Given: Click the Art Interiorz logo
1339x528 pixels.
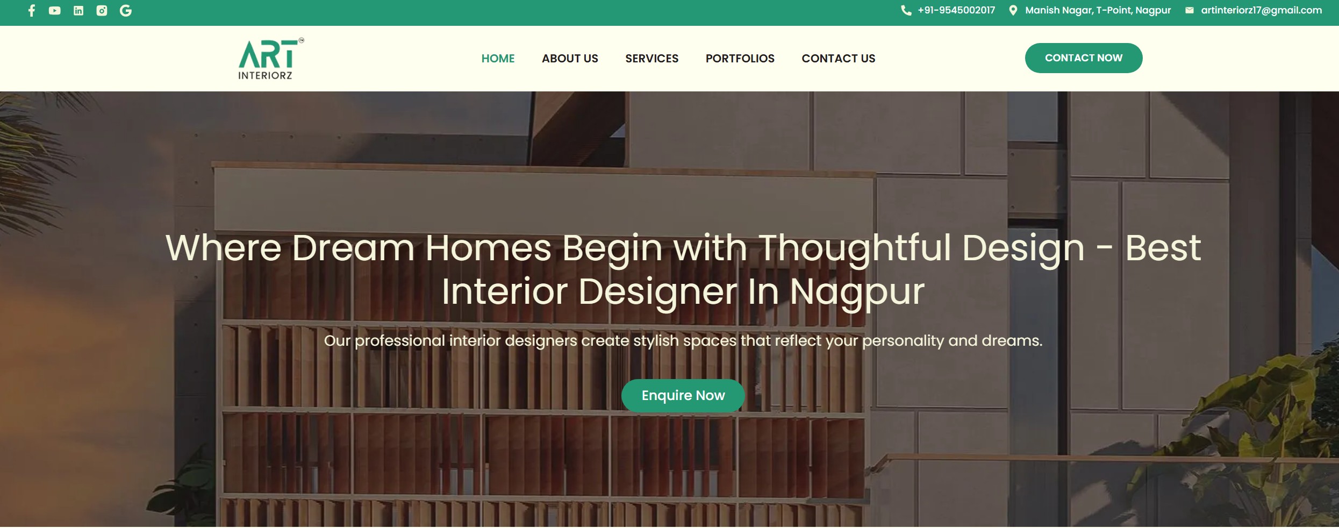Looking at the screenshot, I should (271, 59).
